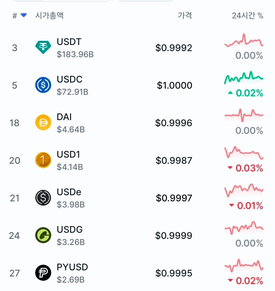View the USD1 red sparkline chart
275x291 pixels.
point(244,153)
